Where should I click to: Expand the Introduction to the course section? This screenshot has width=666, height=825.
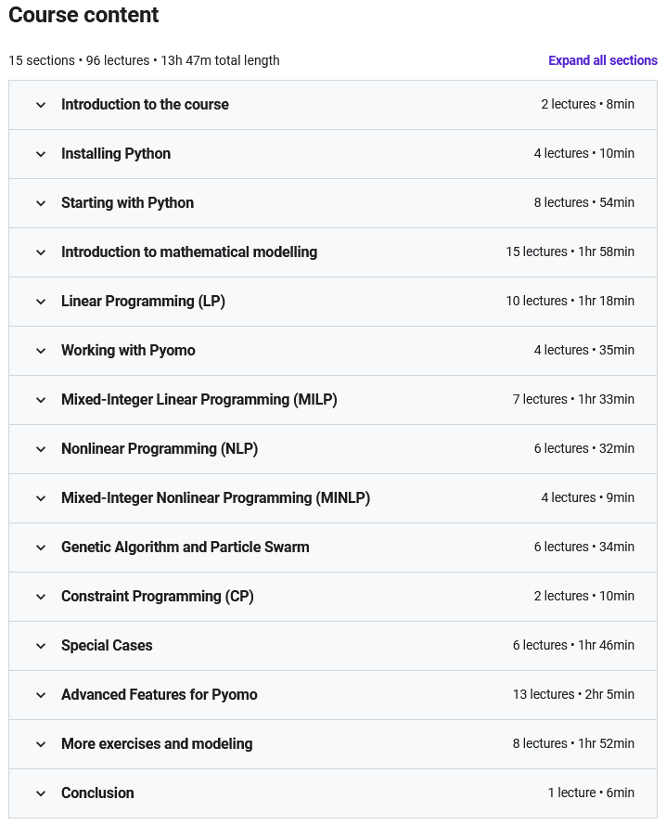coord(332,105)
